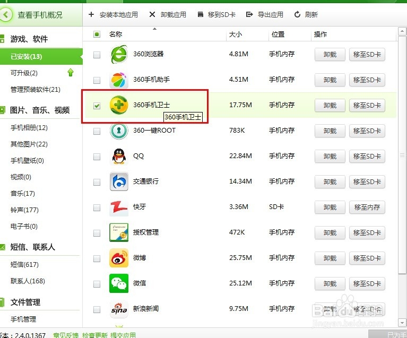Click the 360手机卫士 app icon

(x=119, y=105)
